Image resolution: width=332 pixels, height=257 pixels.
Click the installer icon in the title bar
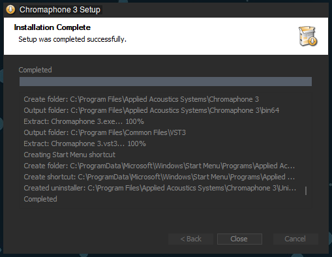coord(10,10)
